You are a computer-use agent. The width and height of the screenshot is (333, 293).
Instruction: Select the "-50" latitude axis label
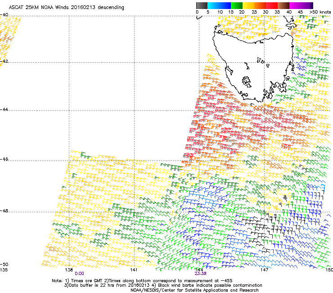[4, 265]
